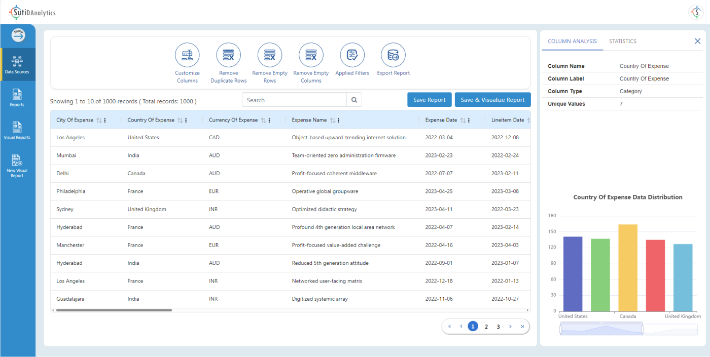Screen dimensions: 710x357
Task: Open Data Sources in the sidebar
Action: click(17, 64)
